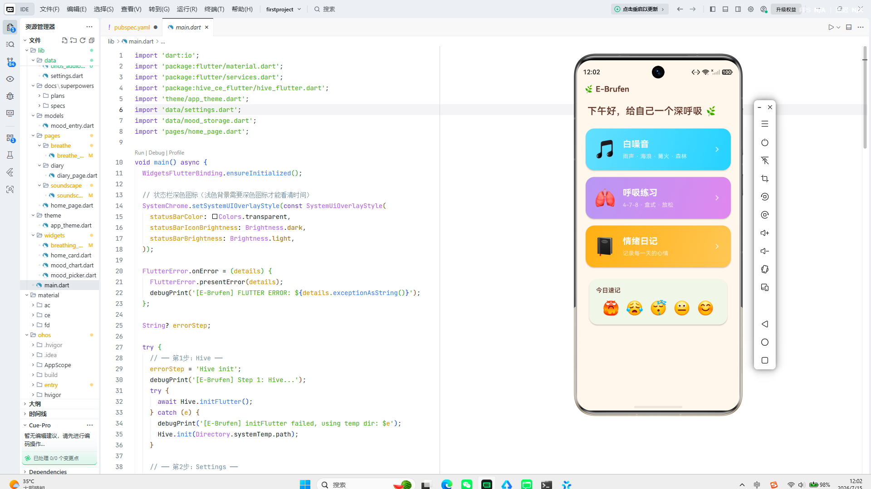Navigate back with the left arrow

[x=680, y=9]
